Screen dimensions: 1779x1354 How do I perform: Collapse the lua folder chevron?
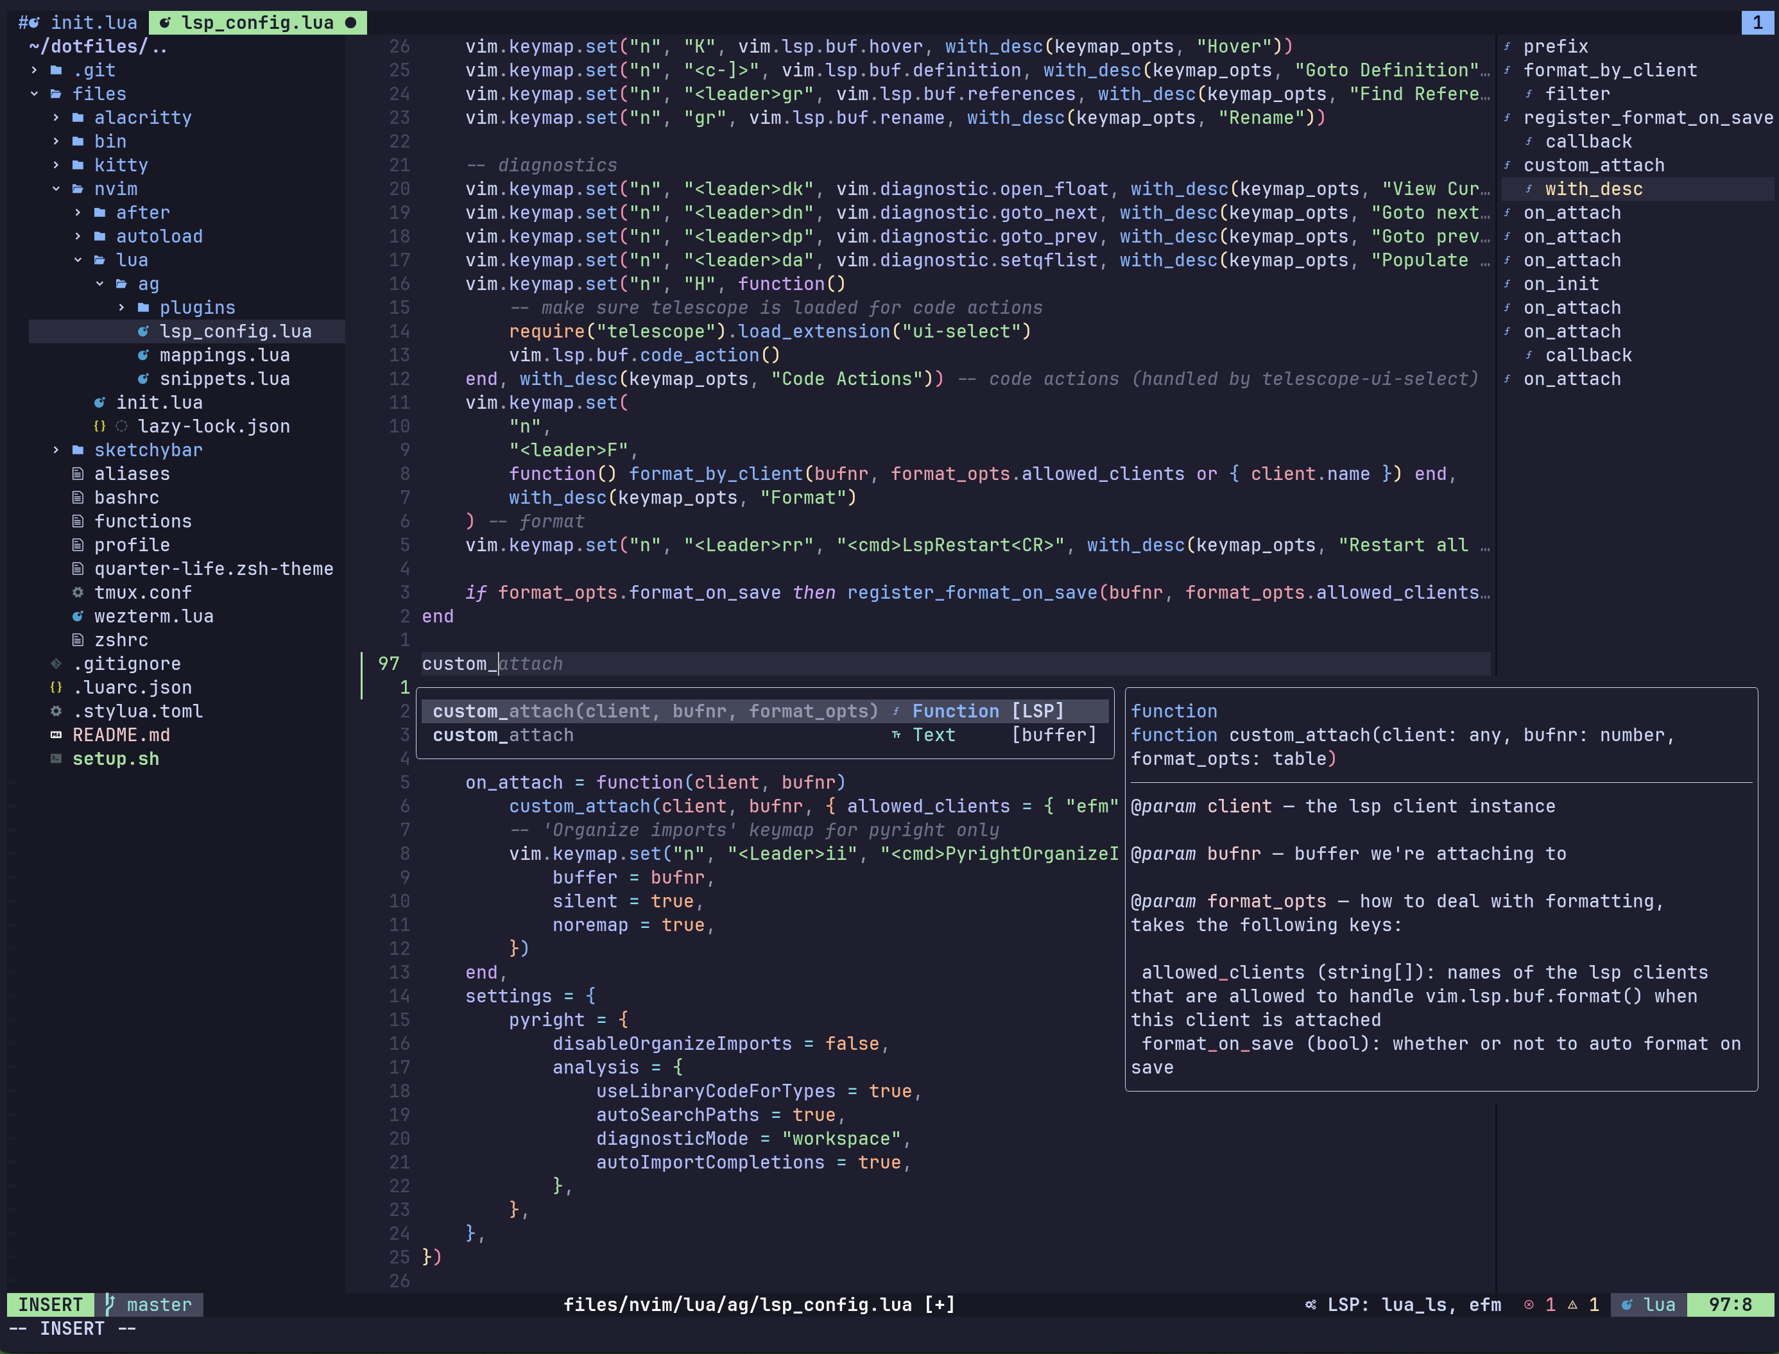pyautogui.click(x=78, y=261)
